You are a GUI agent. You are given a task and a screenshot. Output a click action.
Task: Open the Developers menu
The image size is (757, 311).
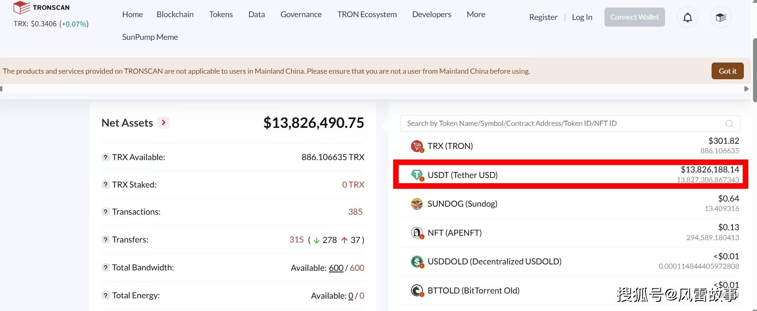click(x=432, y=14)
